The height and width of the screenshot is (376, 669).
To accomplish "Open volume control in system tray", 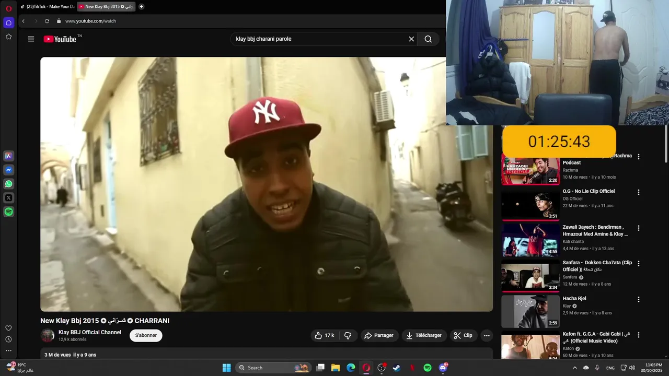I will 632,368.
